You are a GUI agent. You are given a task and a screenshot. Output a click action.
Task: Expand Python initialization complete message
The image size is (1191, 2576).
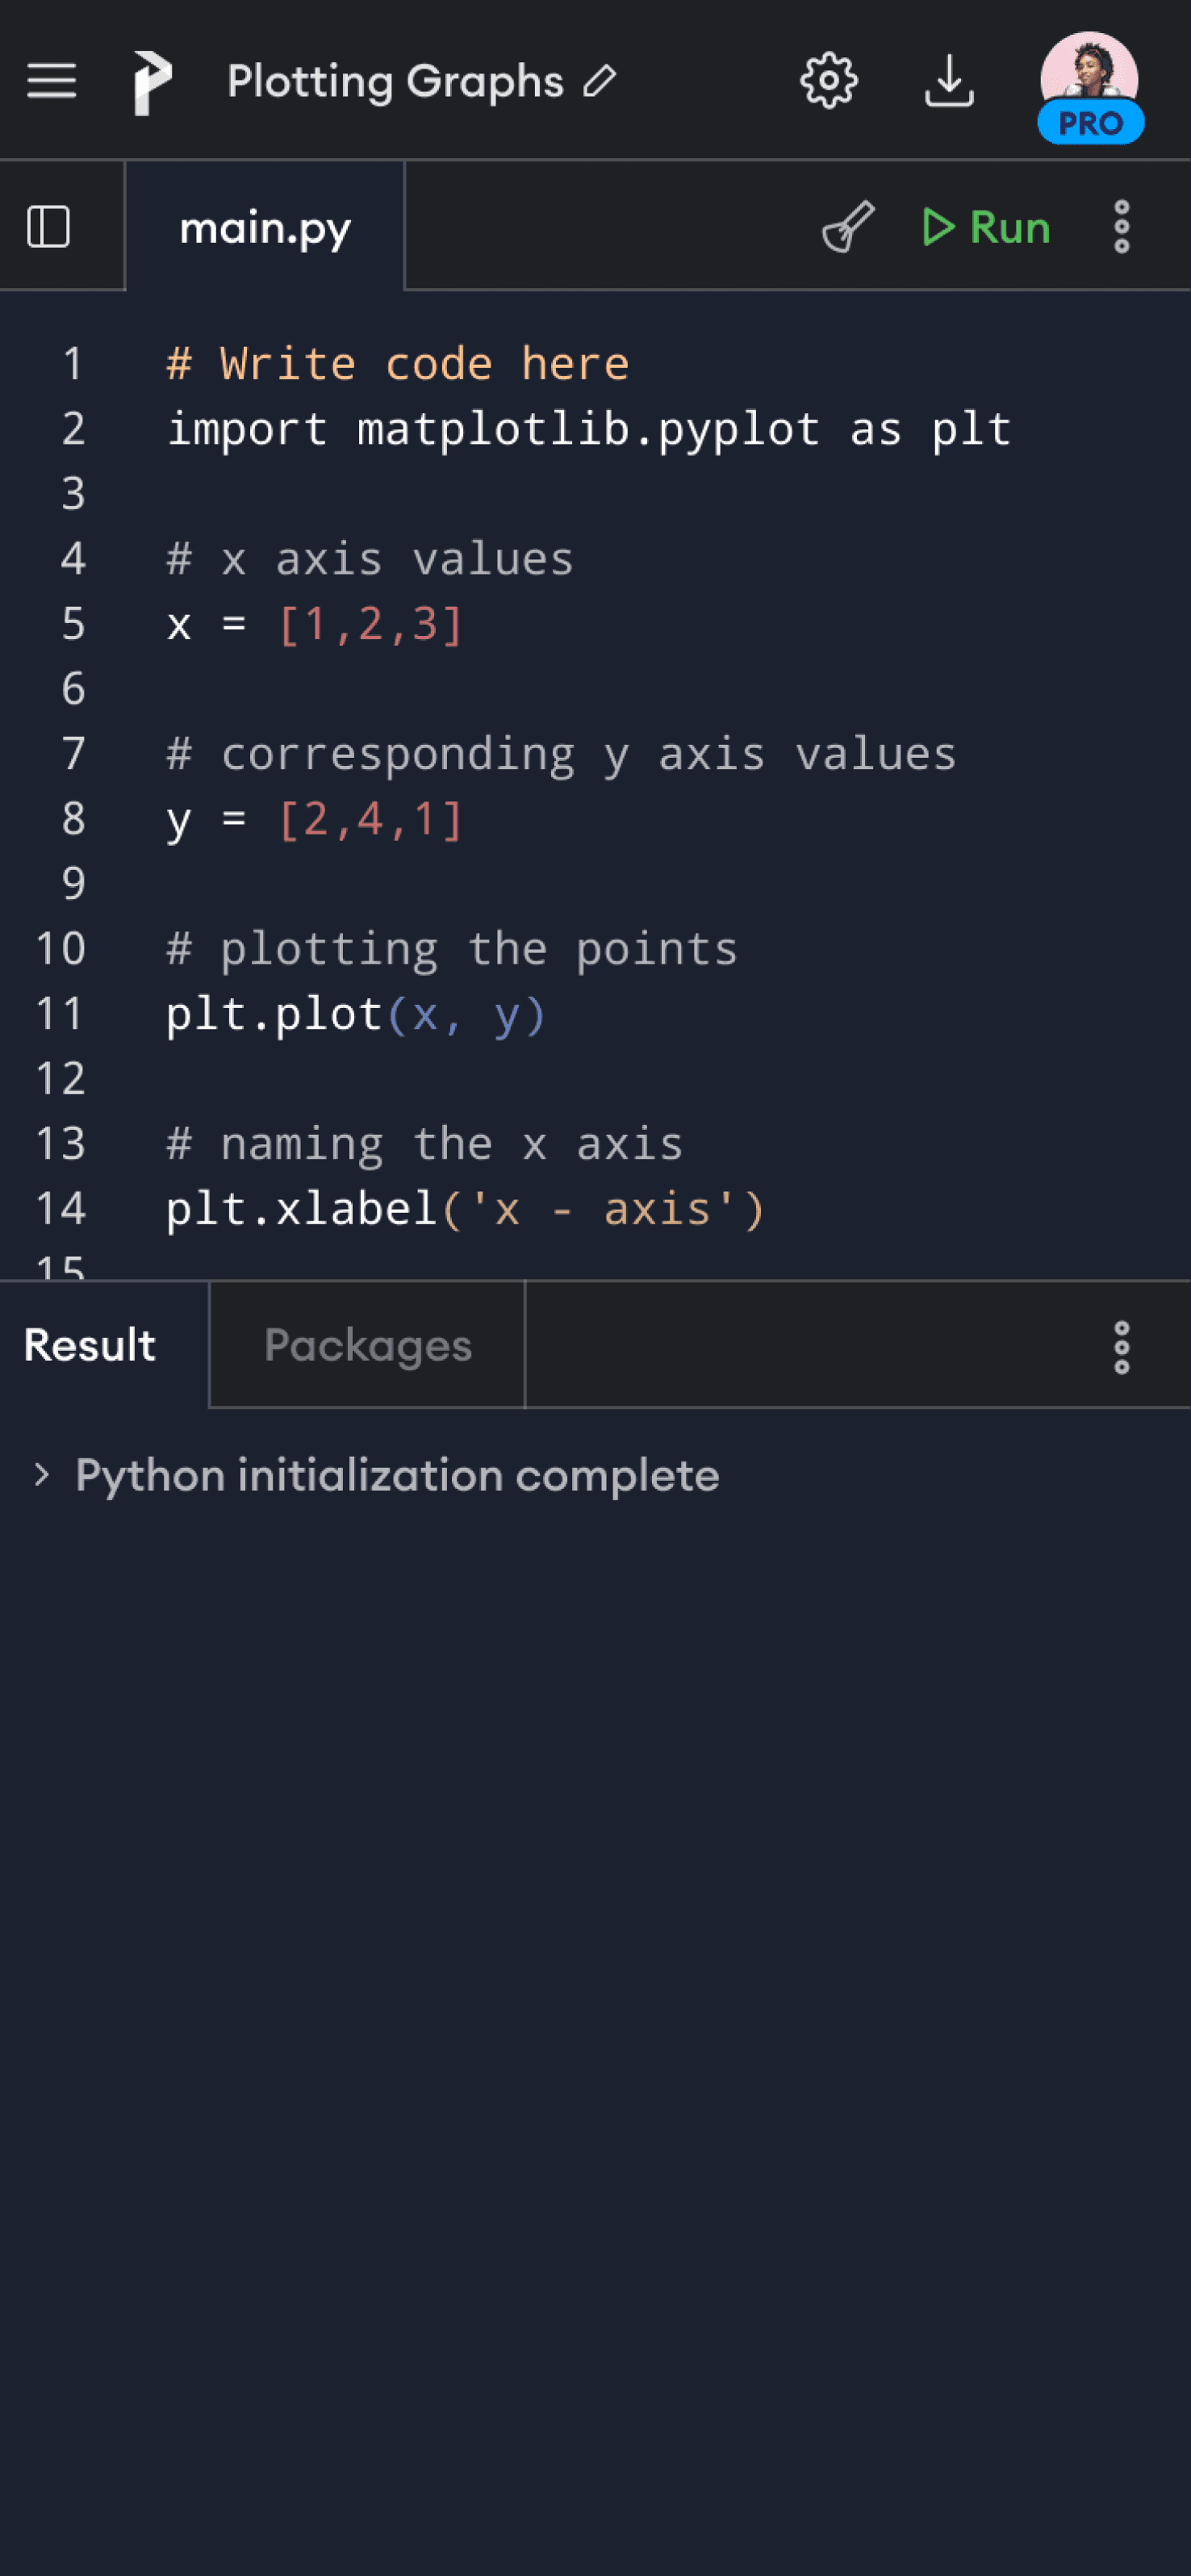pos(42,1475)
